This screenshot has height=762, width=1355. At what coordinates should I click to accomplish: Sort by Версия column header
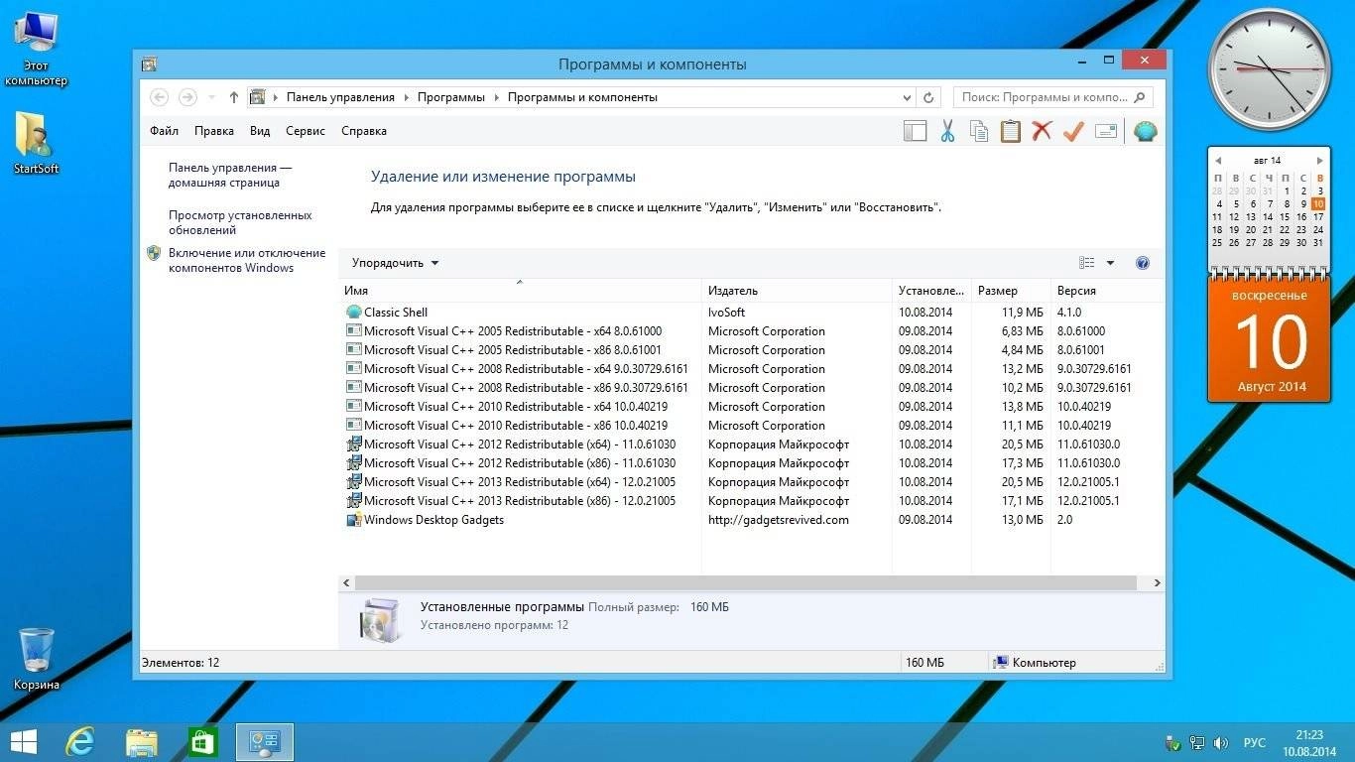1107,291
